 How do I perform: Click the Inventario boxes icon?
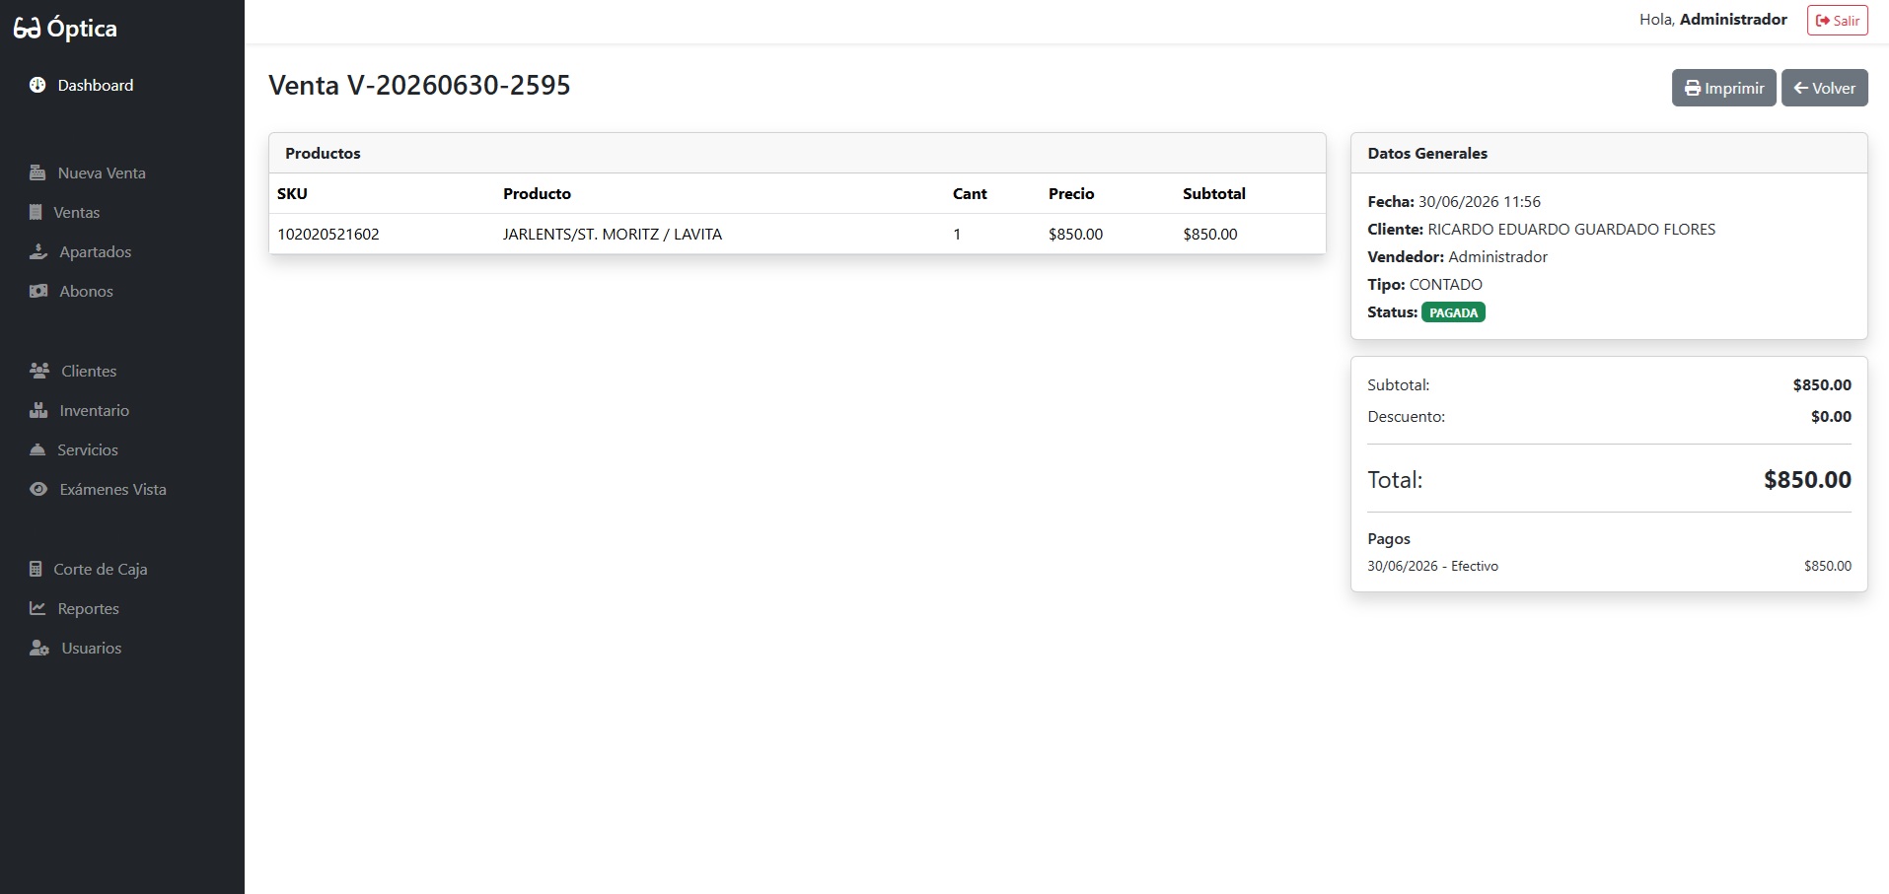click(38, 410)
